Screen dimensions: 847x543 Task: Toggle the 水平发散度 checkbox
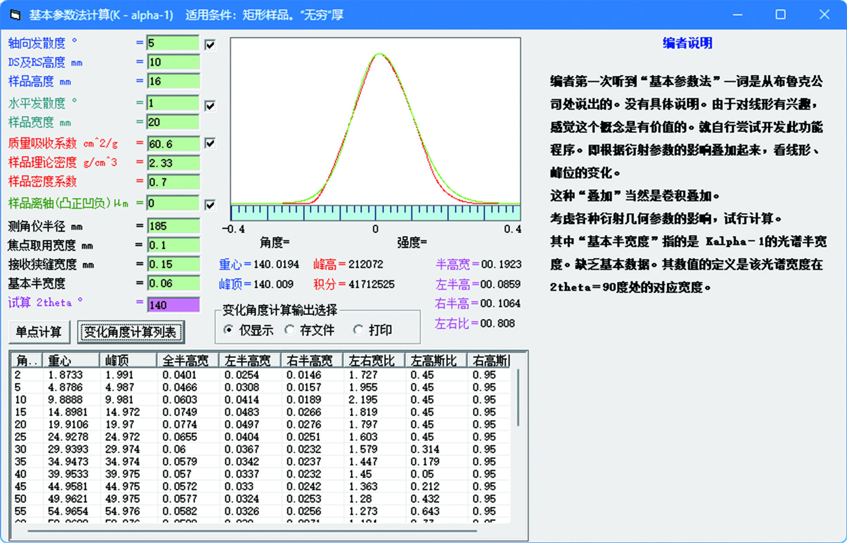click(x=210, y=105)
